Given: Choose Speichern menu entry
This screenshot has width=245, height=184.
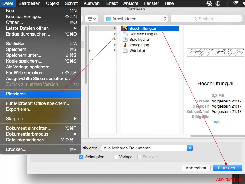Looking at the screenshot, I should (x=41, y=49).
